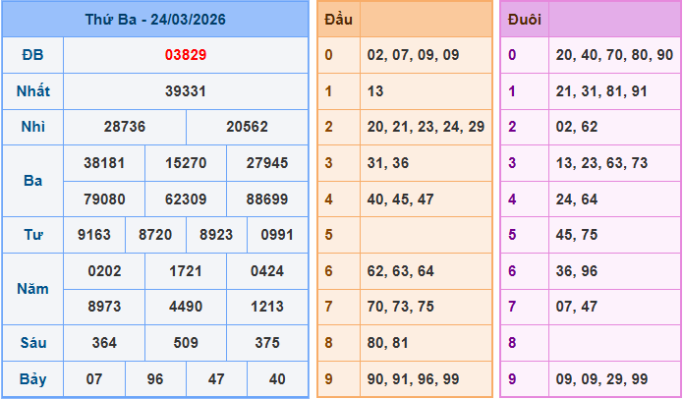Select the result cell 62309
Screen dimensions: 683x399
(186, 199)
